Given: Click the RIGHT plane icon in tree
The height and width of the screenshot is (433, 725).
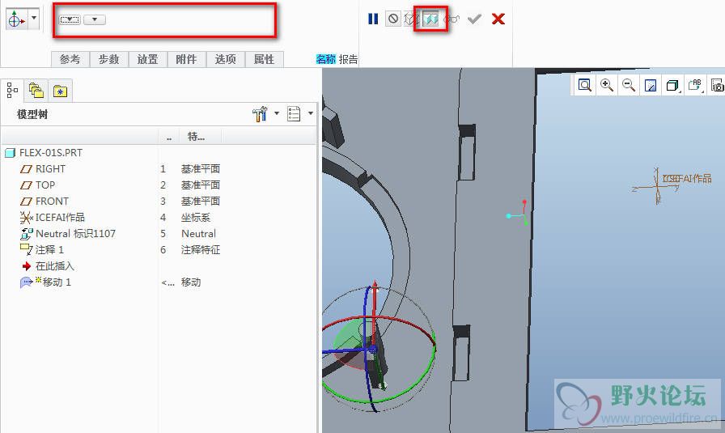Looking at the screenshot, I should pos(26,169).
